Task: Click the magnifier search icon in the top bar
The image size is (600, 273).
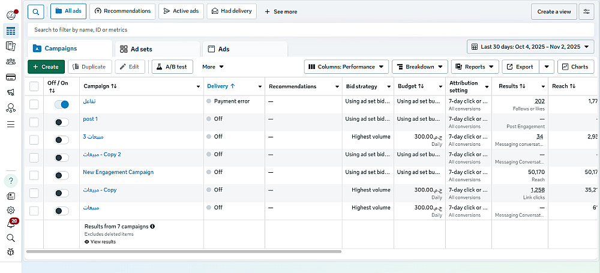Action: [36, 11]
